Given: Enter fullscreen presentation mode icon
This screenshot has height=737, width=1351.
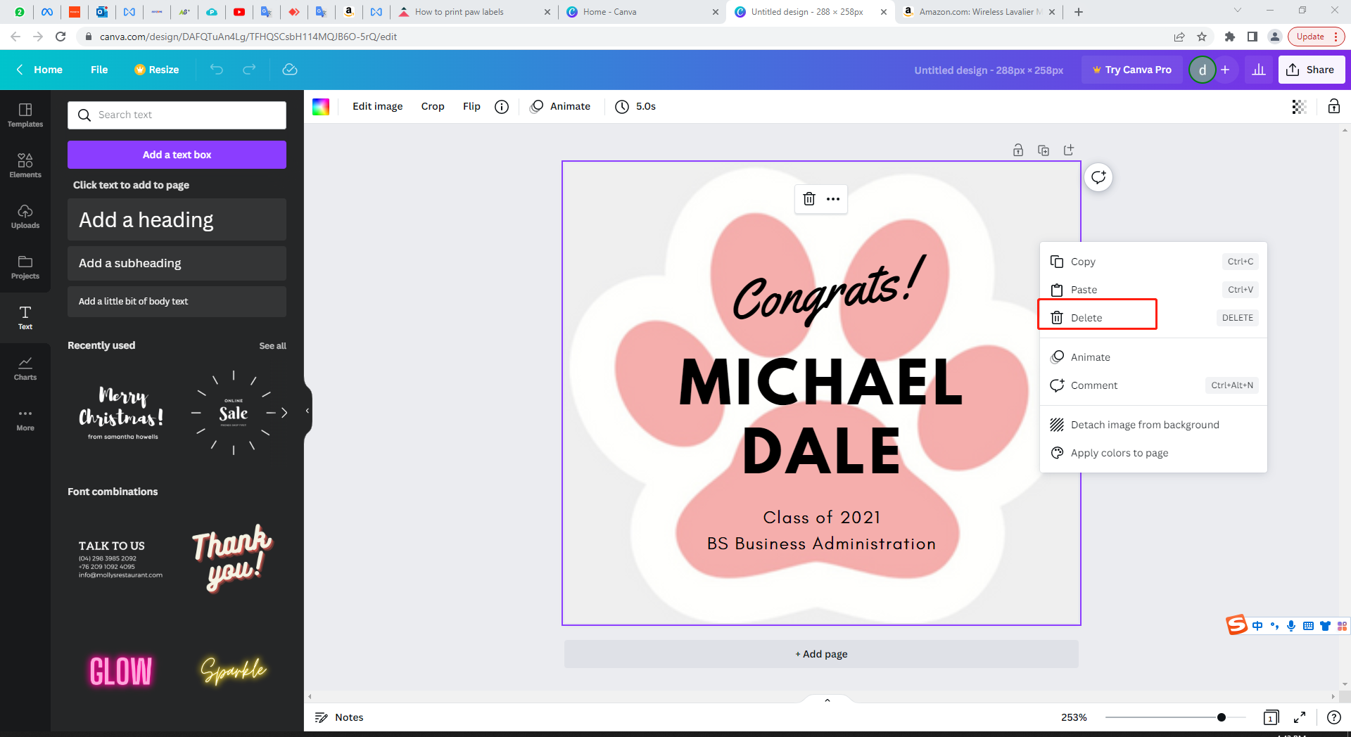Looking at the screenshot, I should tap(1300, 717).
